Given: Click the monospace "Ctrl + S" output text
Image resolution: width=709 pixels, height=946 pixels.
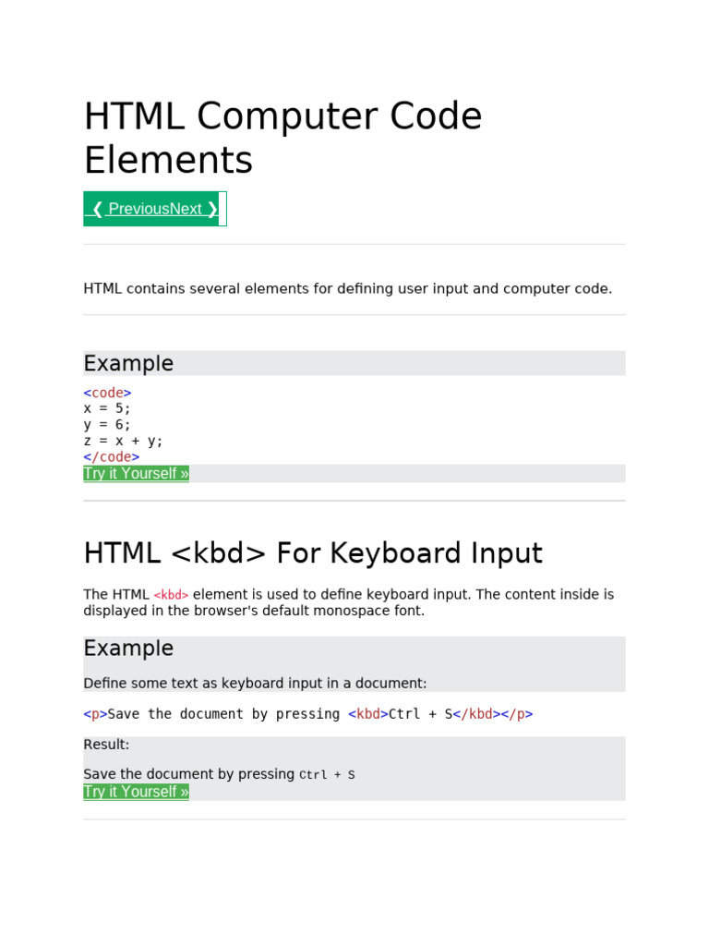Looking at the screenshot, I should [x=327, y=775].
